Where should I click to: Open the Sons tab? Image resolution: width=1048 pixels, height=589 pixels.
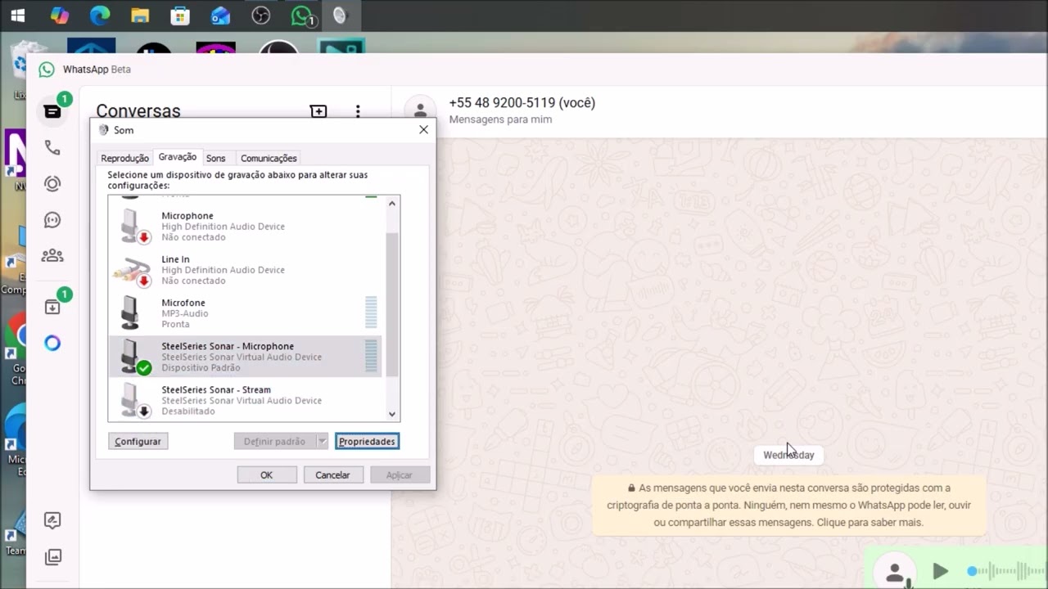coord(216,159)
